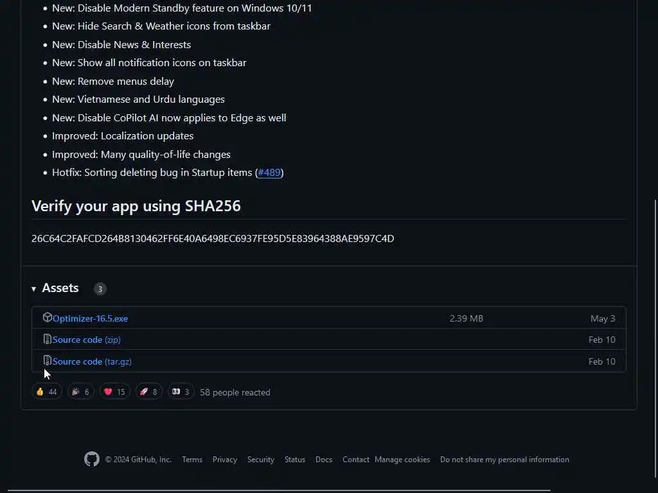
Task: Open GitHub logo in footer
Action: [x=92, y=460]
